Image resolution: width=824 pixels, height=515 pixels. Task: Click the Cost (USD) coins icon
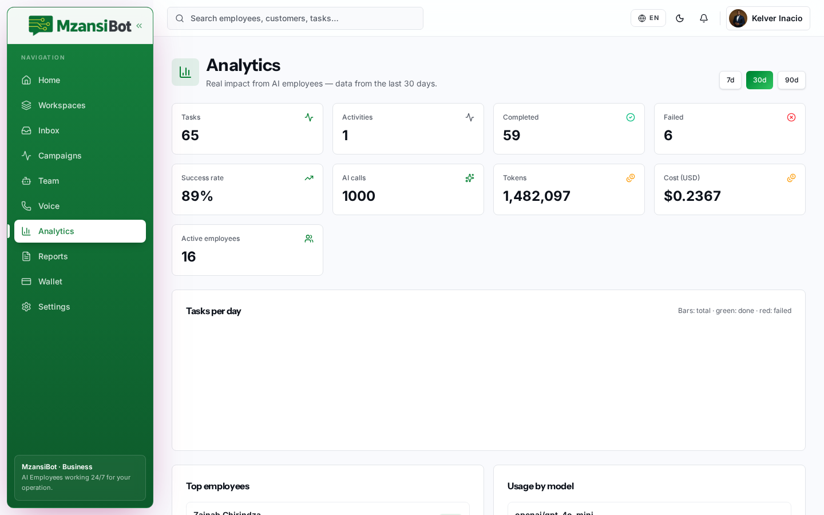coord(791,178)
